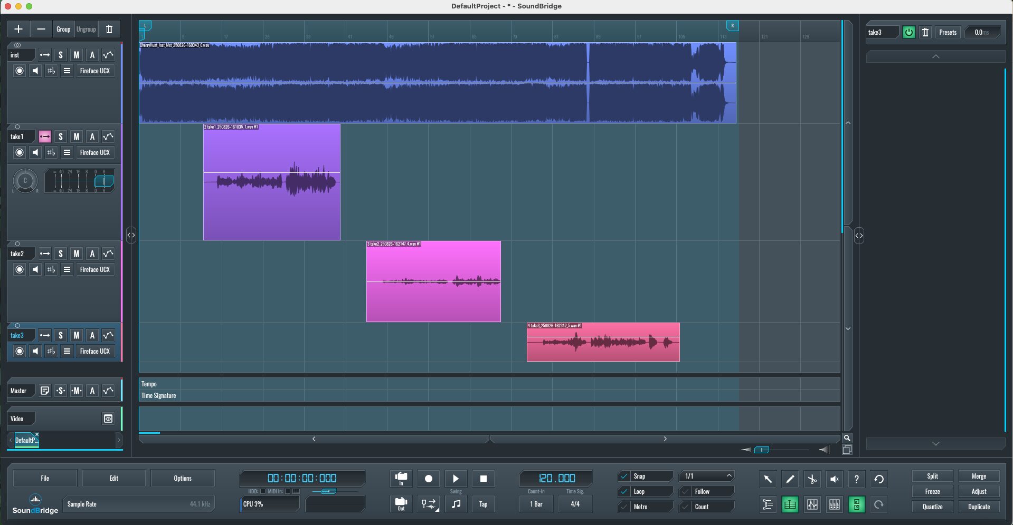The height and width of the screenshot is (525, 1013).
Task: Arm record on take2 track
Action: click(20, 269)
